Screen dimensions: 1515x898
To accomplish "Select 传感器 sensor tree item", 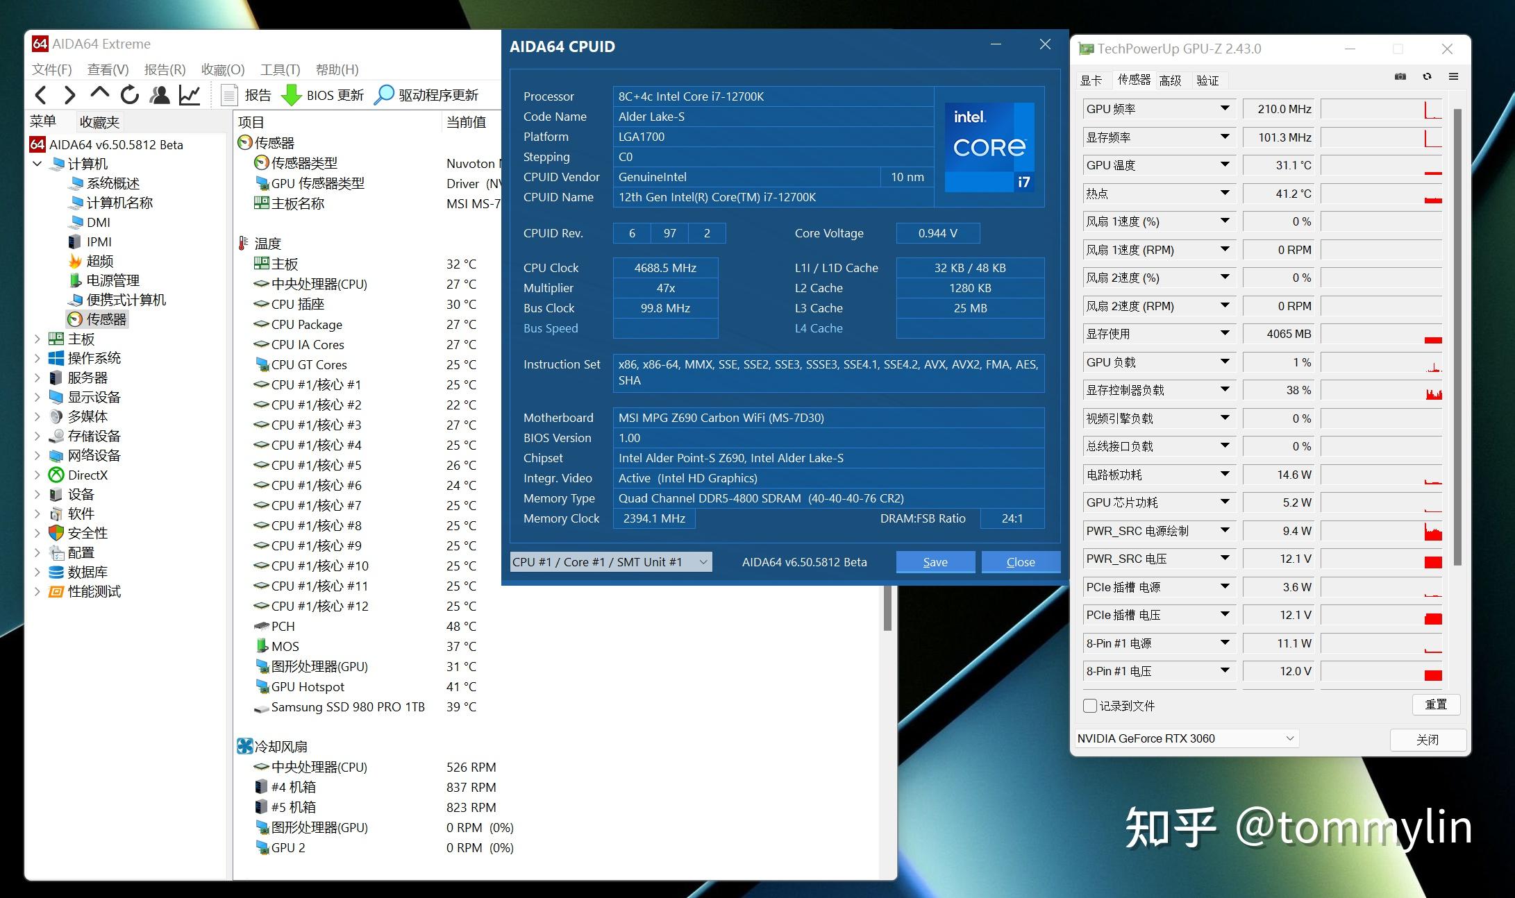I will 98,319.
